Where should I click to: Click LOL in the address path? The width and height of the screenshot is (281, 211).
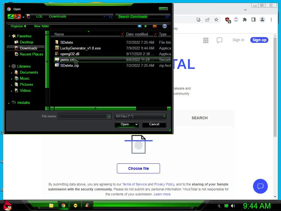[x=40, y=16]
